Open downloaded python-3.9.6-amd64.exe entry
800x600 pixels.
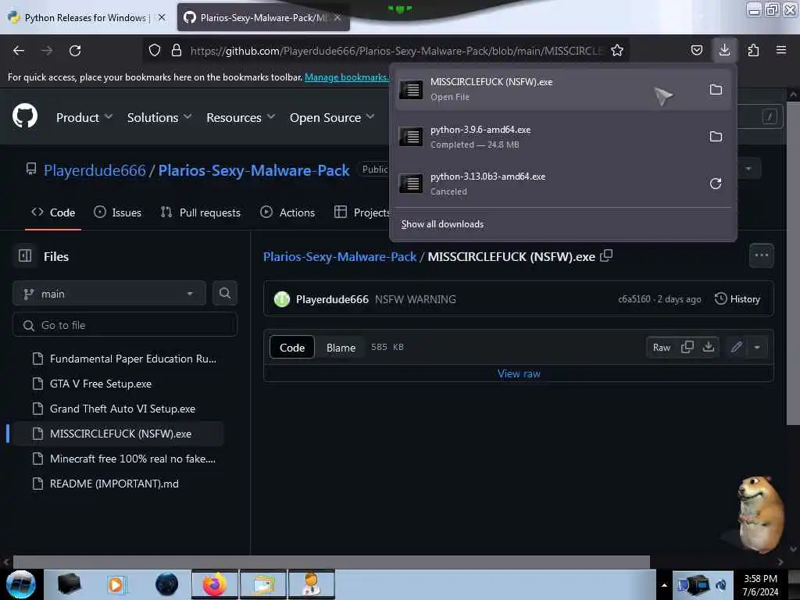(548, 137)
